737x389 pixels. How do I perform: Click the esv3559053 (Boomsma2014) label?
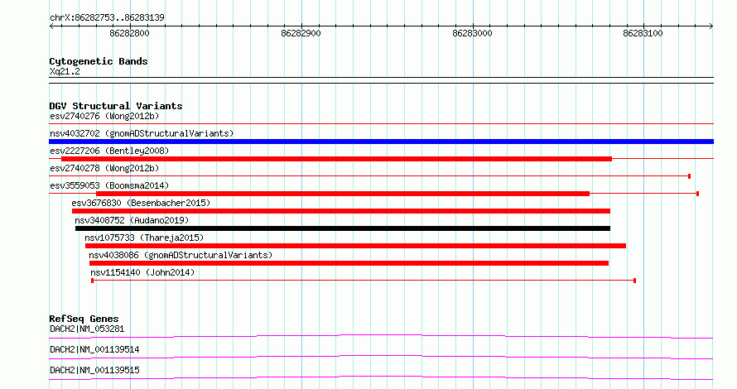pos(109,185)
